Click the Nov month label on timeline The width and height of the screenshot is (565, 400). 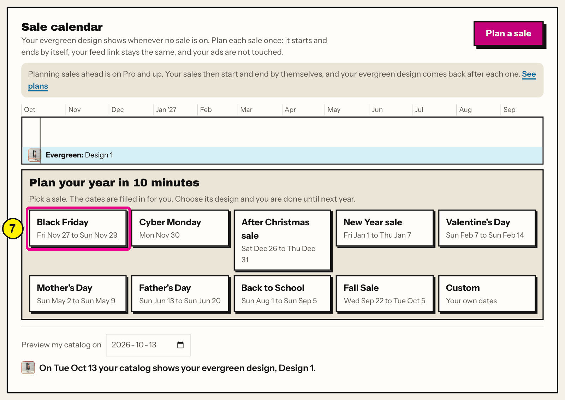click(75, 110)
